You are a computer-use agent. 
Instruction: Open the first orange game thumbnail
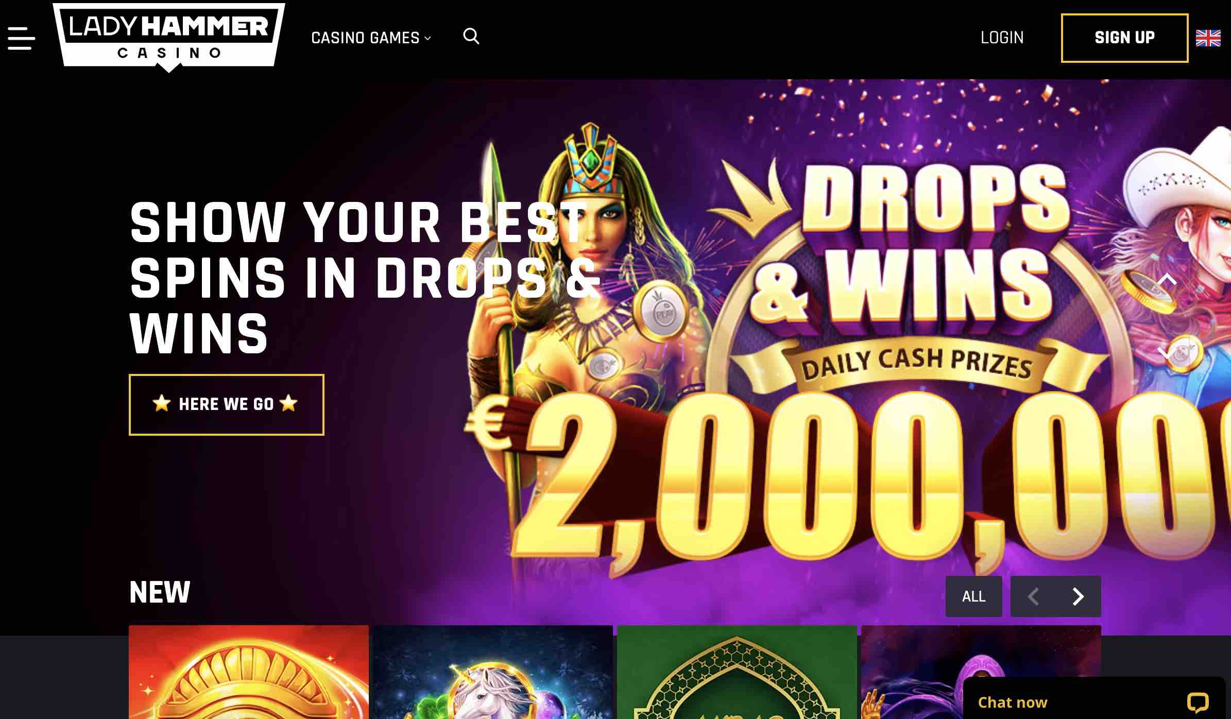pyautogui.click(x=249, y=672)
